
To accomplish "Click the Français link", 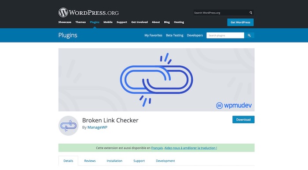I will [x=157, y=148].
